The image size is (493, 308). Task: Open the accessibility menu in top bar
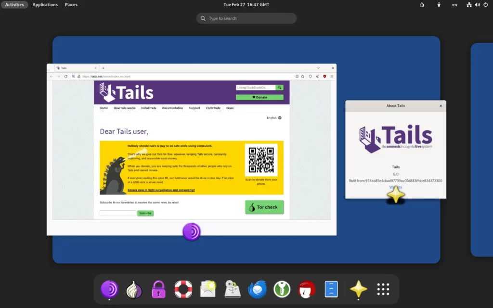tap(439, 5)
